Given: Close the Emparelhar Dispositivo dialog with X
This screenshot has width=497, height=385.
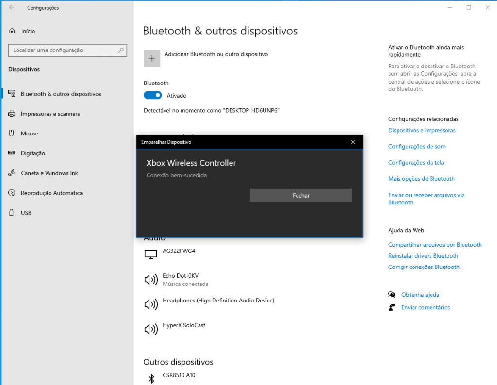Looking at the screenshot, I should pos(353,142).
